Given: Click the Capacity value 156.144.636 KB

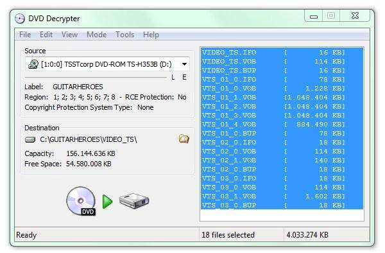Looking at the screenshot, I should [90, 153].
